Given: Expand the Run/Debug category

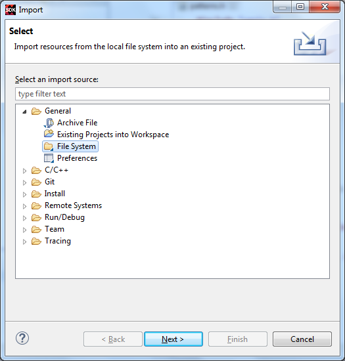Looking at the screenshot, I should pyautogui.click(x=24, y=218).
